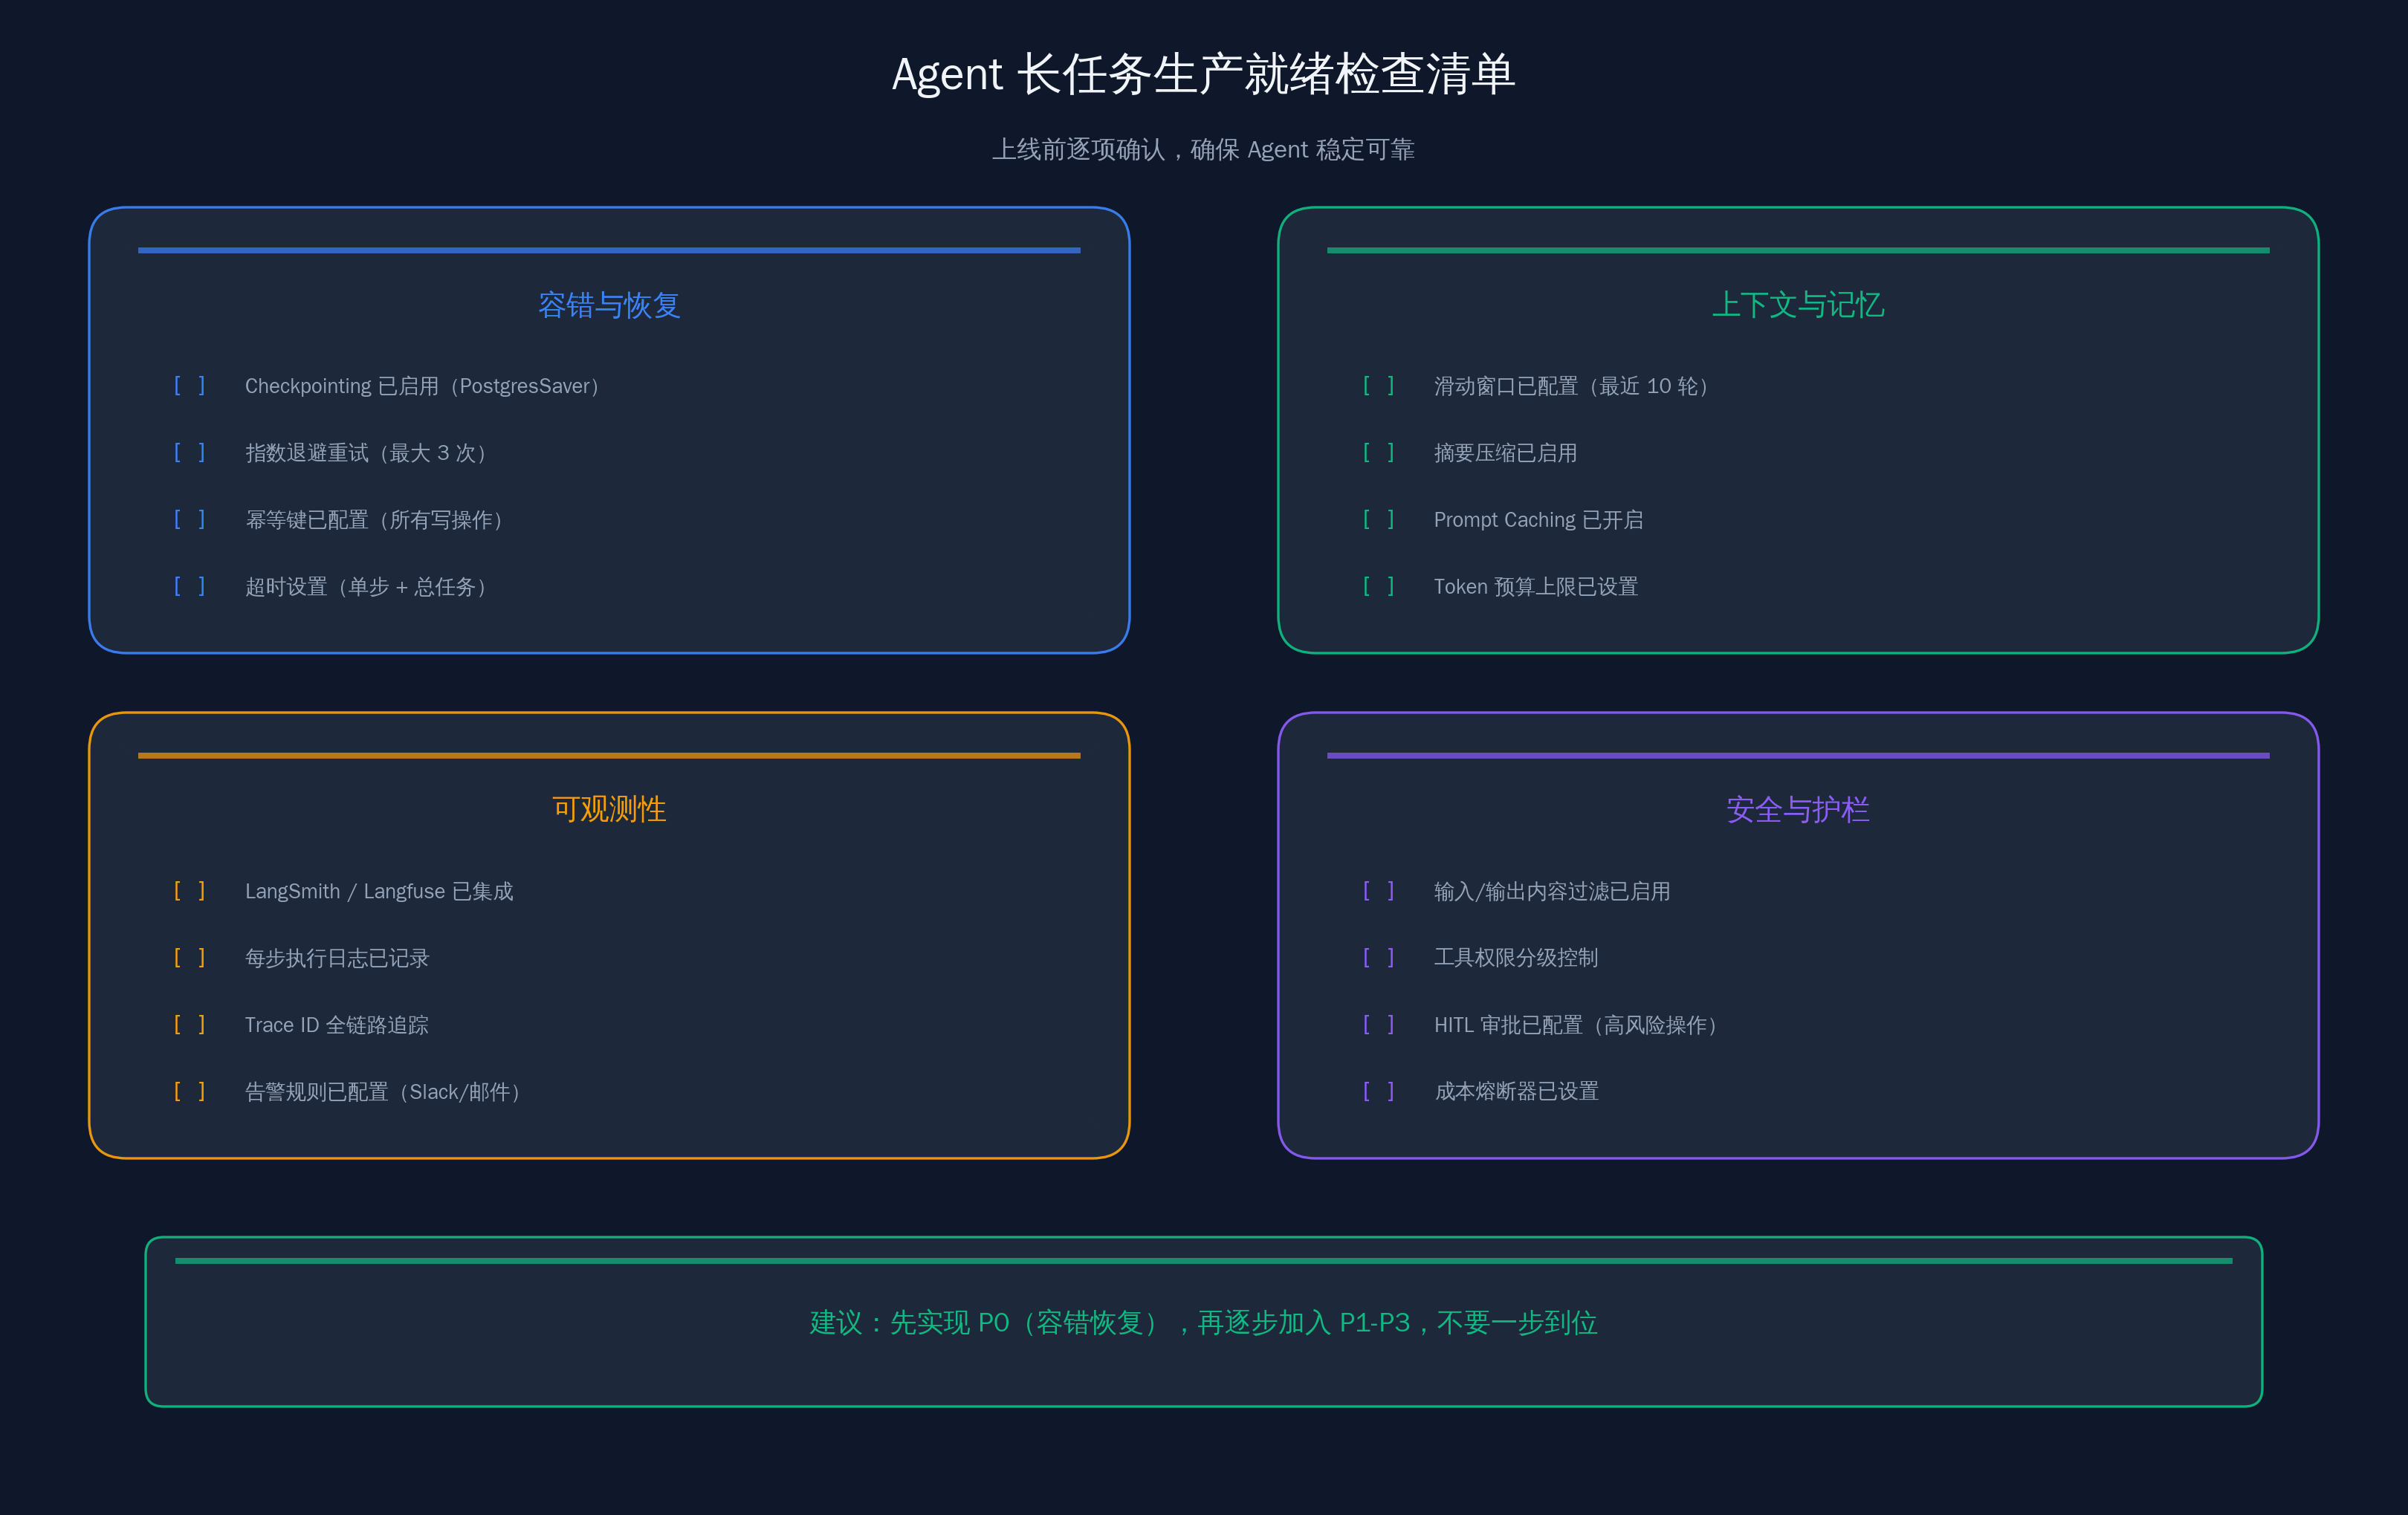Check the 滑动窗口已配置 checkbox
2408x1515 pixels.
1378,386
